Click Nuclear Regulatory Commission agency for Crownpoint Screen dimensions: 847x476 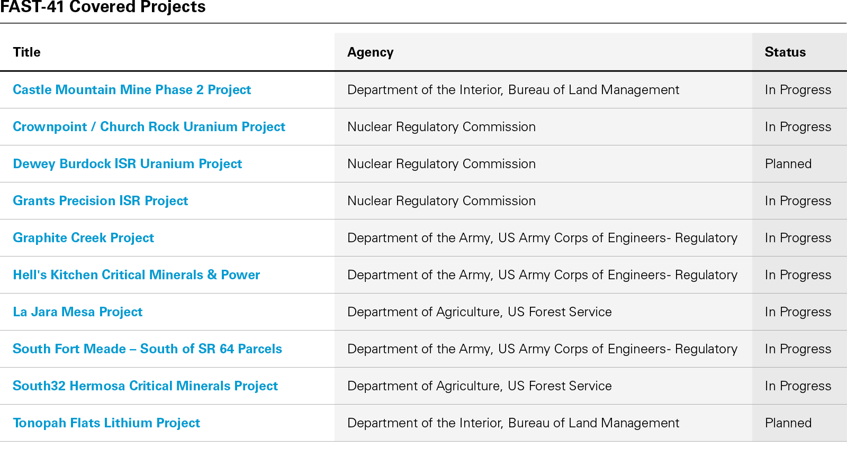(441, 127)
